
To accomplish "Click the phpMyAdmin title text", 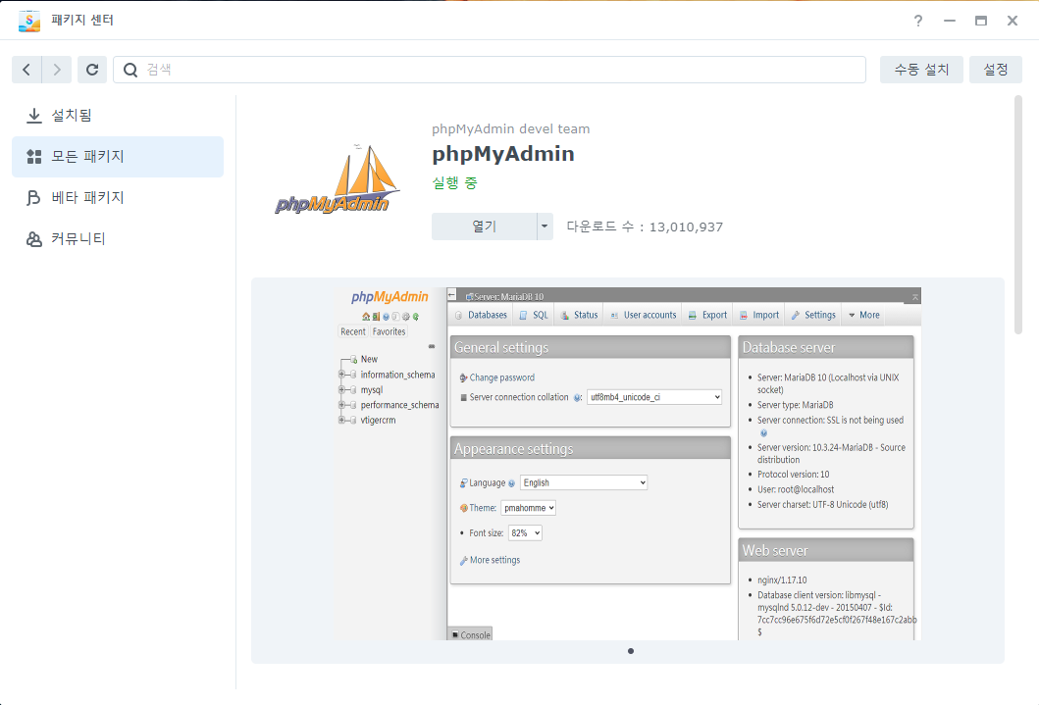I will click(503, 154).
